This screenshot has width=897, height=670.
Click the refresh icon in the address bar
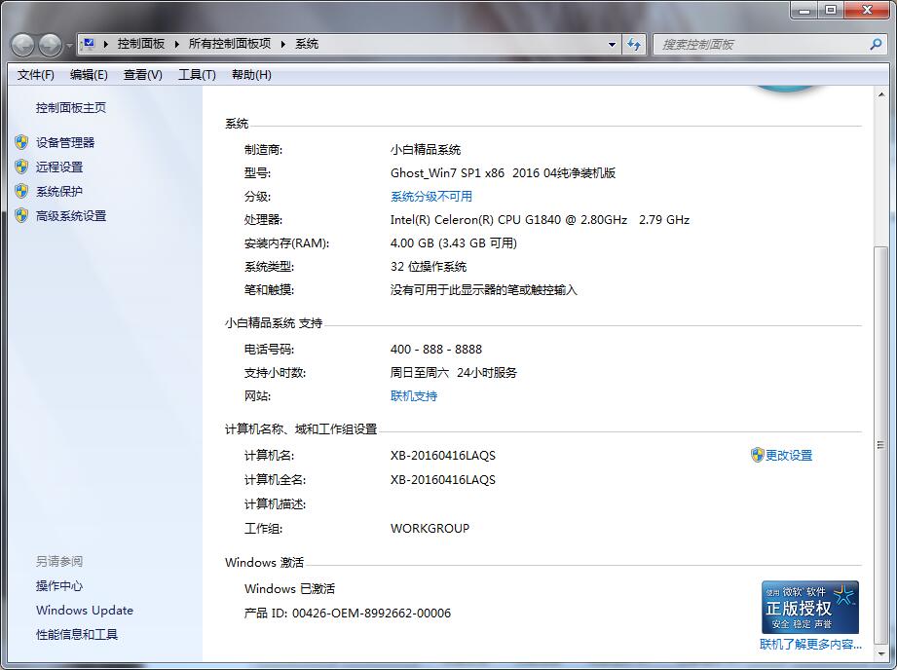pos(634,44)
